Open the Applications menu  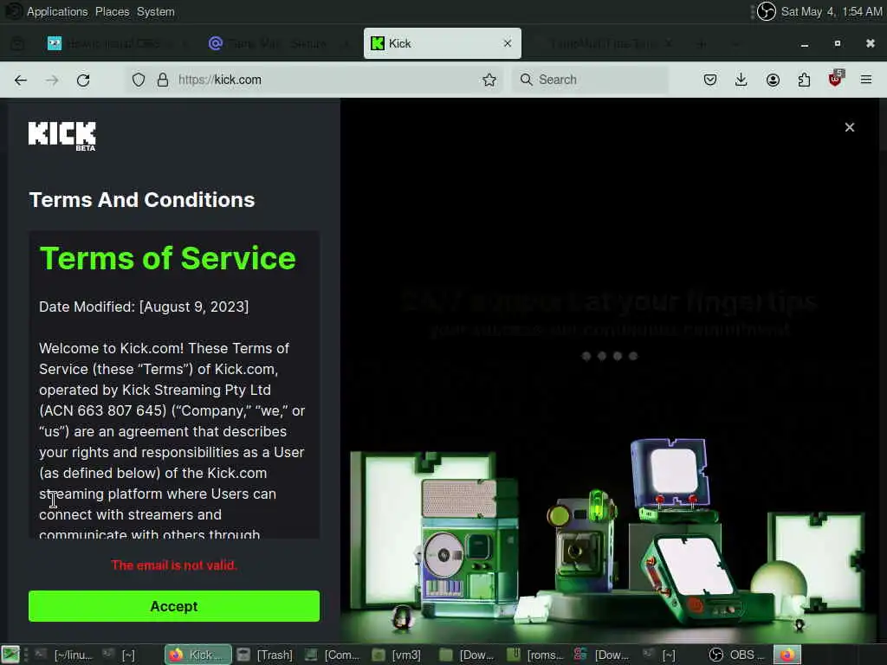coord(57,11)
